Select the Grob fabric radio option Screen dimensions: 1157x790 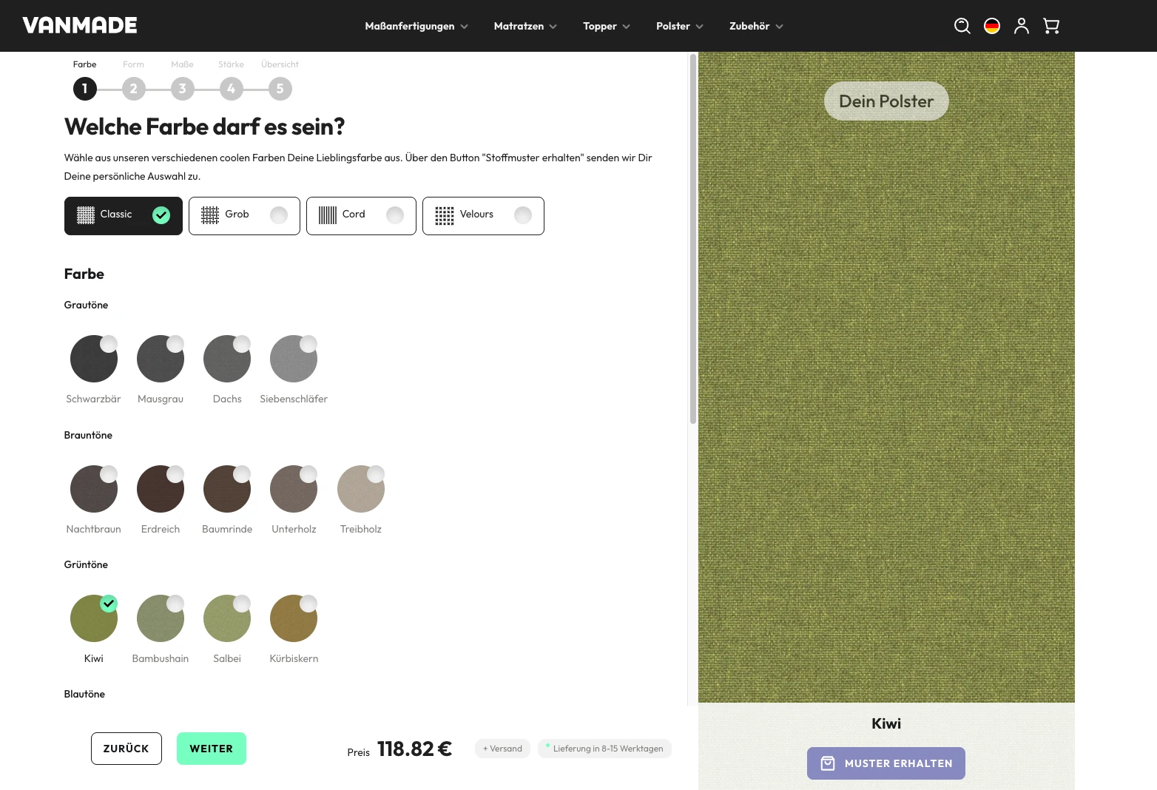coord(279,215)
